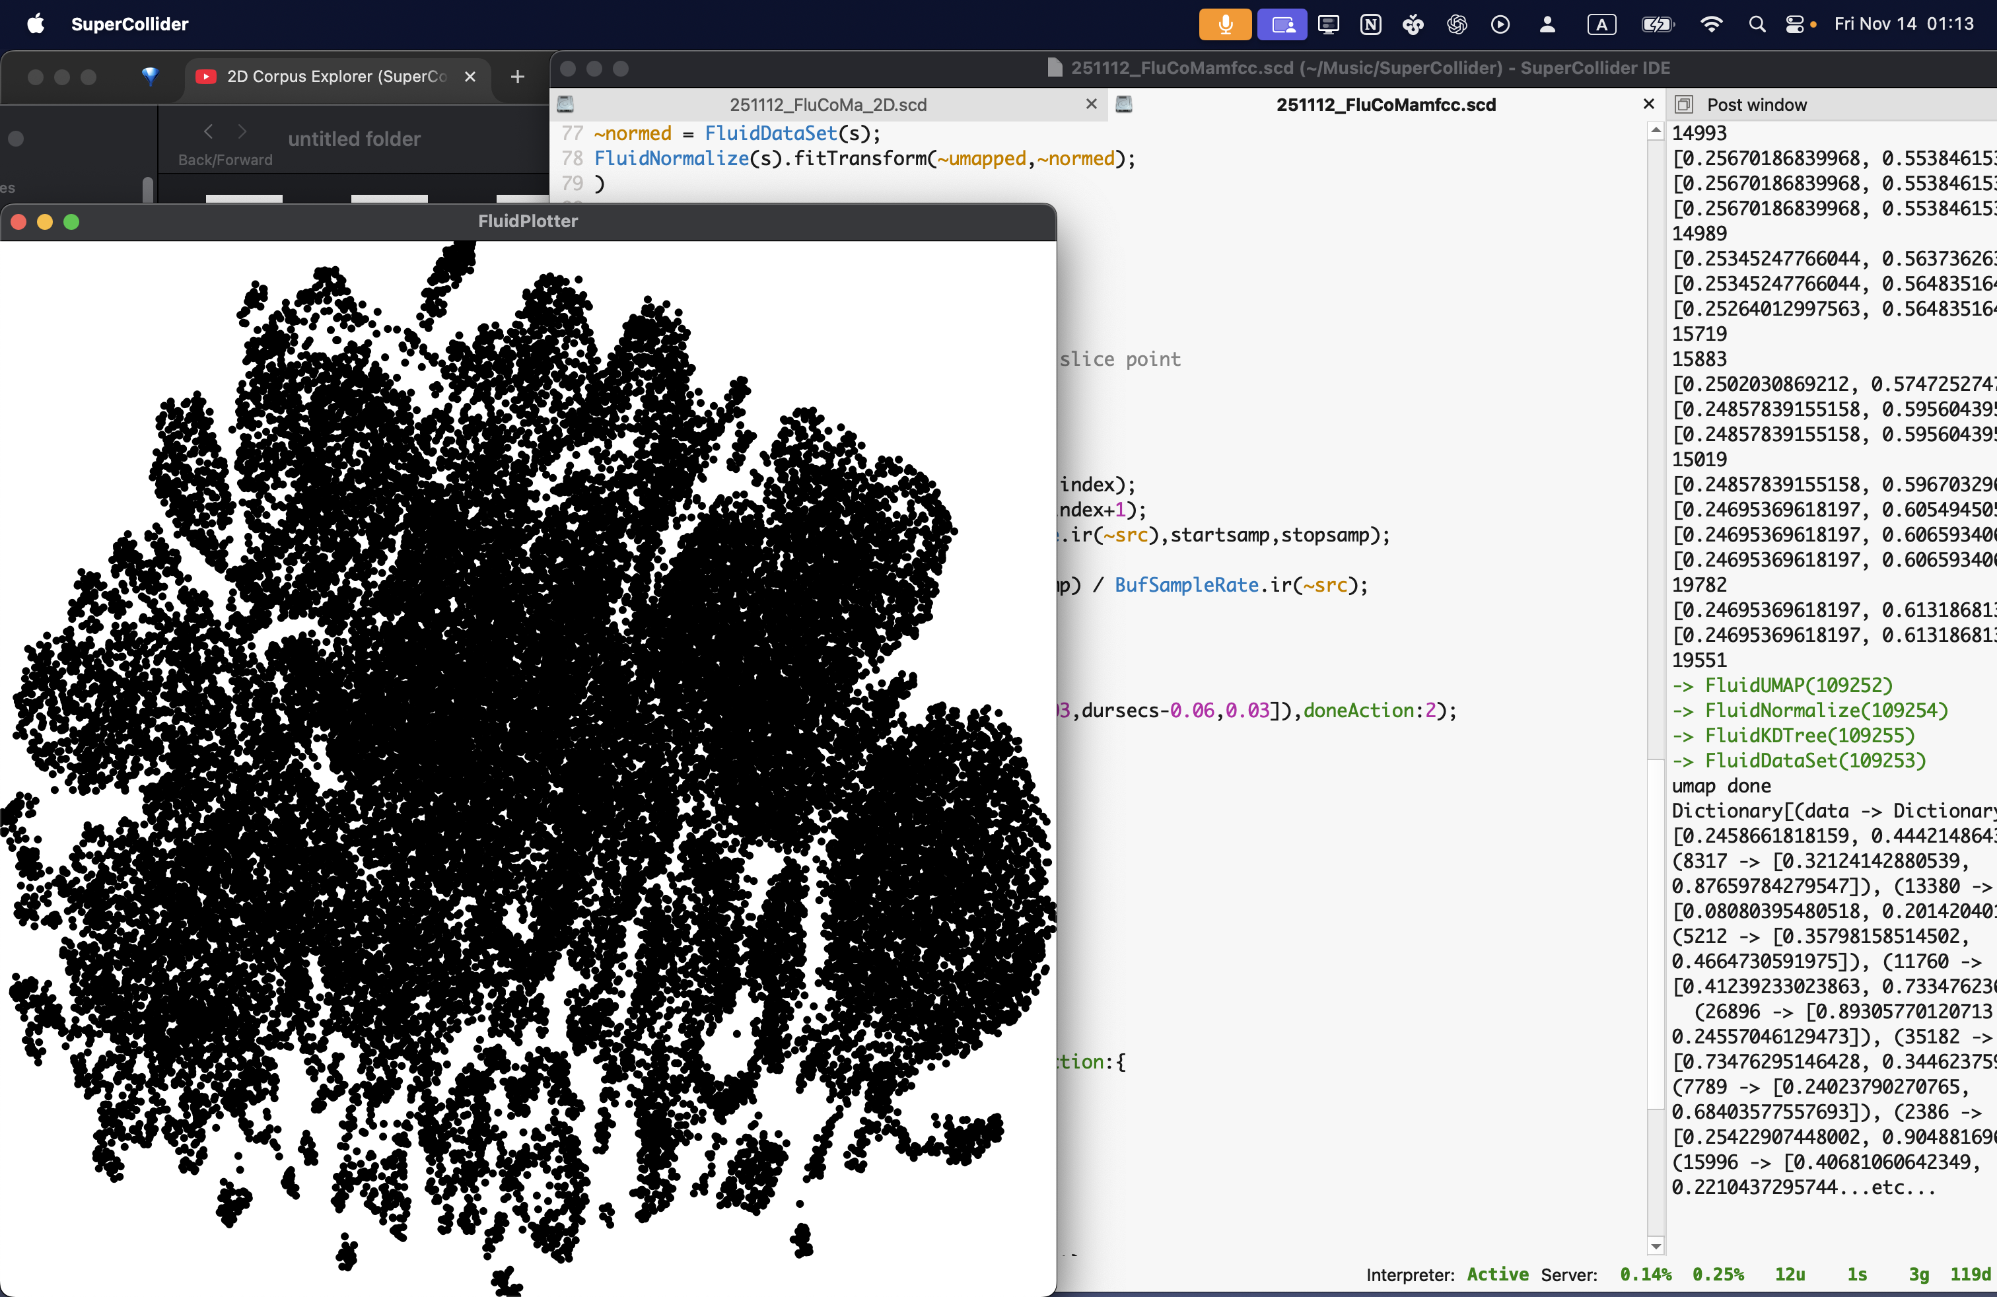Open Spotlight search in the menu bar
The image size is (1997, 1297).
point(1756,24)
